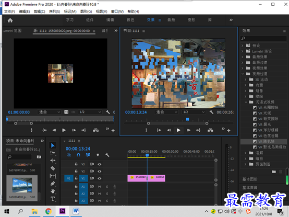289x217 pixels.
Task: Open the 窗口(W) menu
Action: [117, 12]
